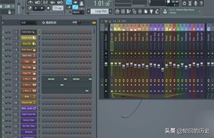The width and height of the screenshot is (214, 138).
Task: Click the plugin picker plug icon
Action: pos(151,11)
